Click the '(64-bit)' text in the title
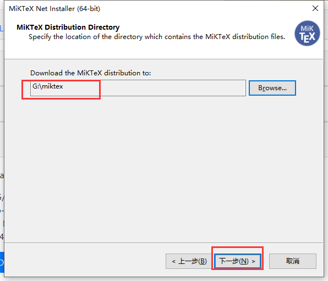The image size is (328, 281). 89,9
